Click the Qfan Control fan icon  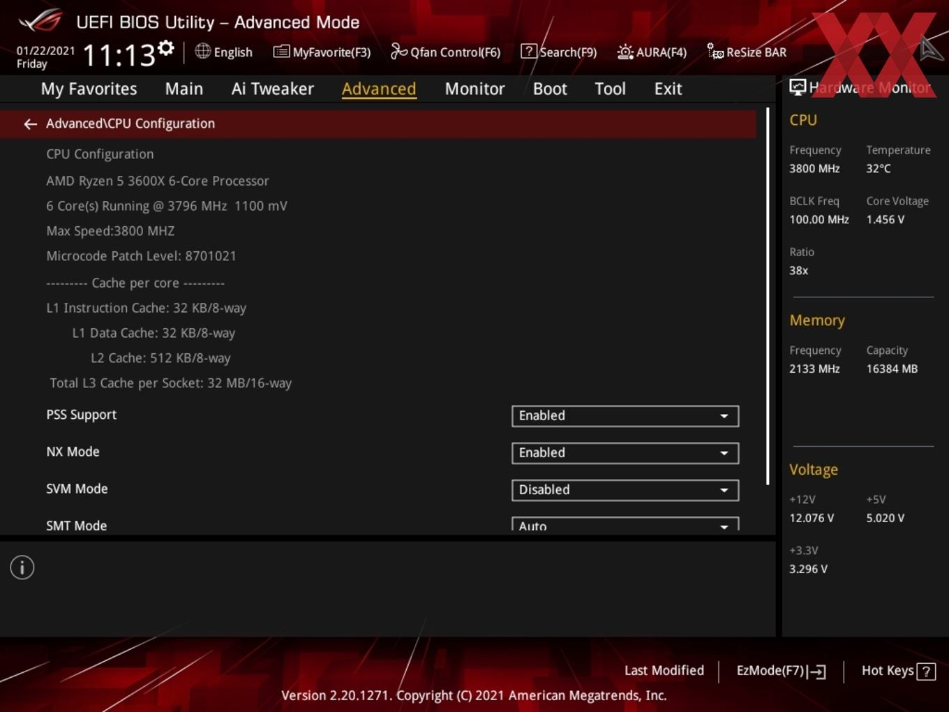398,51
